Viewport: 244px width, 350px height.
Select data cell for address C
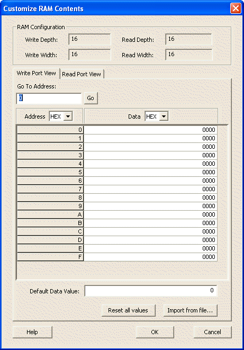(150, 232)
